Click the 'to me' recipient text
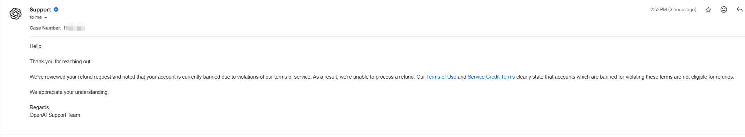Image resolution: width=745 pixels, height=137 pixels. (36, 17)
